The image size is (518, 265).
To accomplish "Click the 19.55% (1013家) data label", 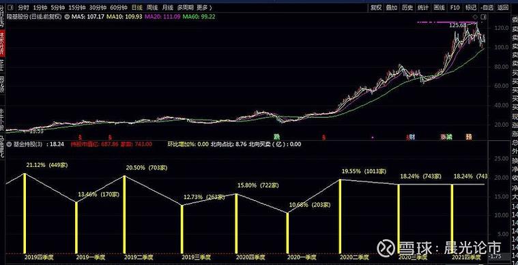I will tap(363, 171).
